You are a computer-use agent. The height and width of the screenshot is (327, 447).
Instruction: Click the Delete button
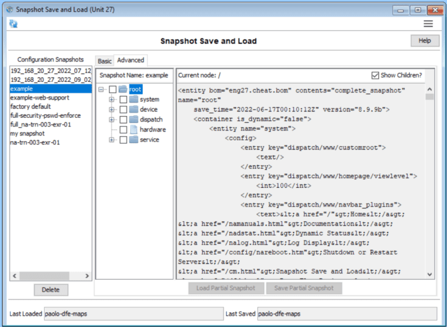click(50, 290)
